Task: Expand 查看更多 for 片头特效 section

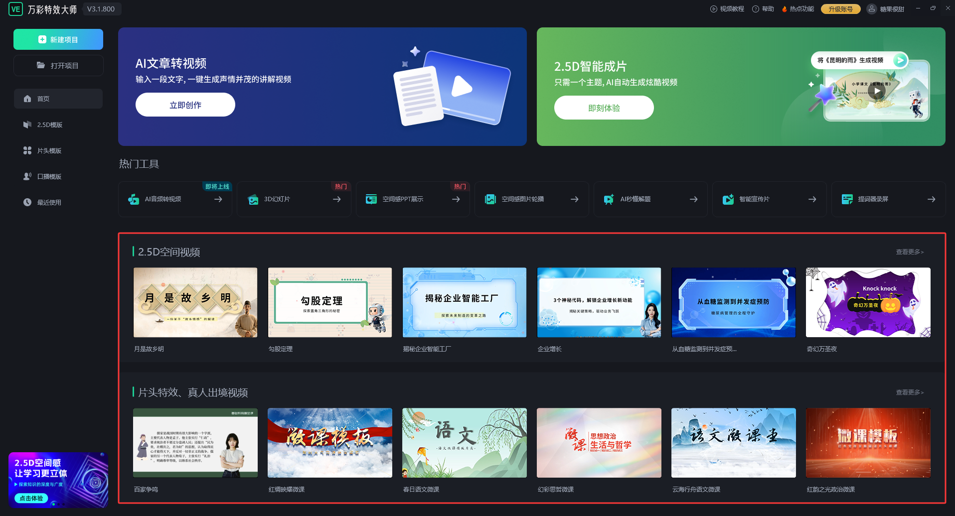Action: pyautogui.click(x=910, y=392)
